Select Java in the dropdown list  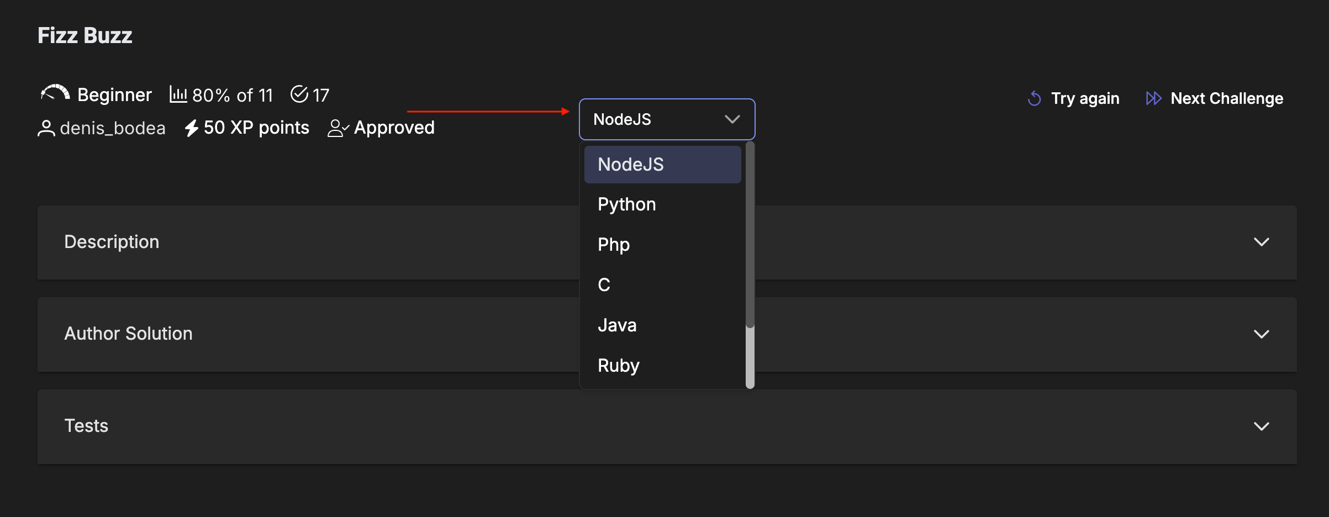(x=617, y=325)
